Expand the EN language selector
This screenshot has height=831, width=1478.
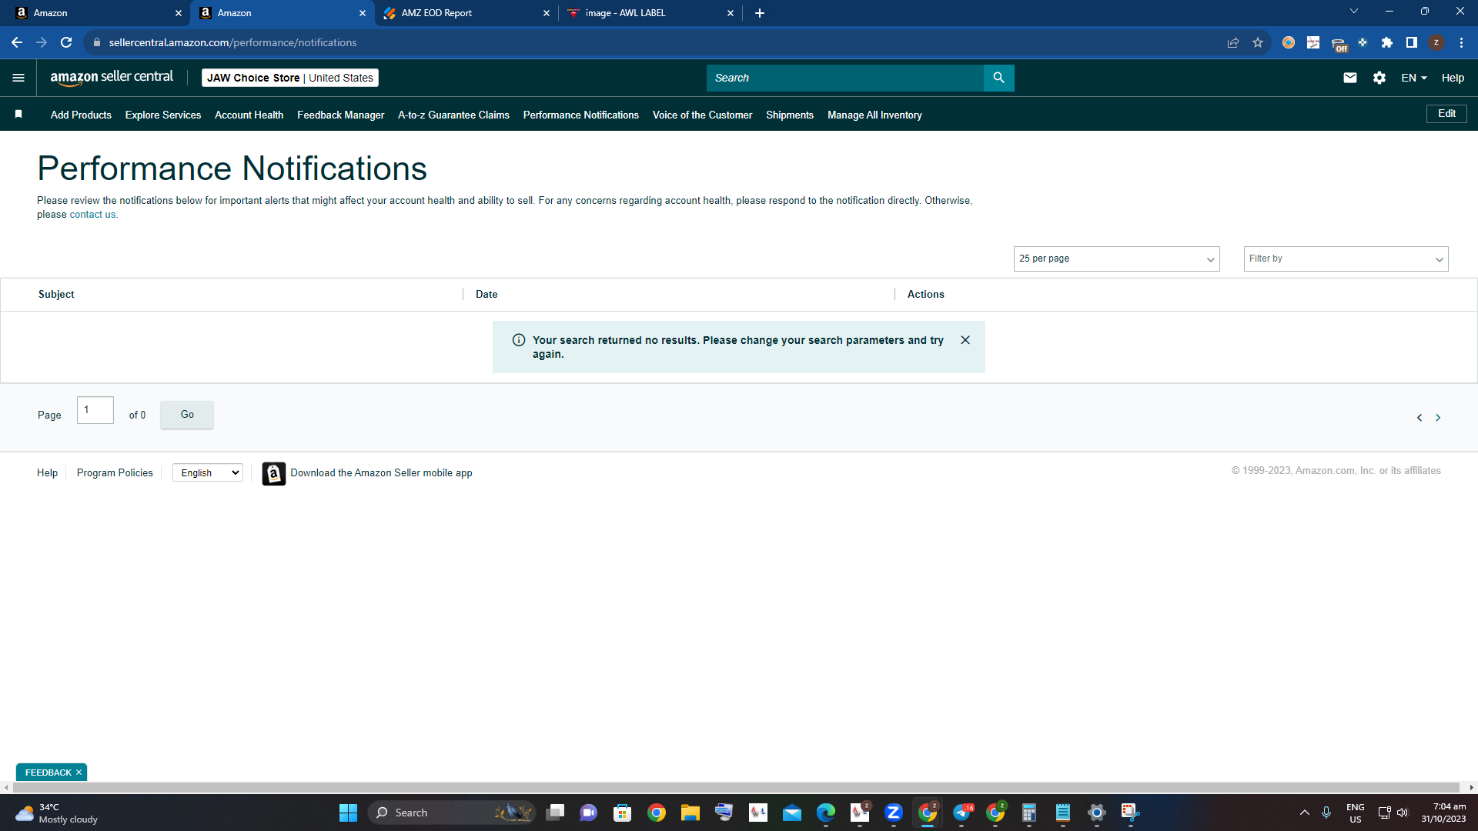1414,78
